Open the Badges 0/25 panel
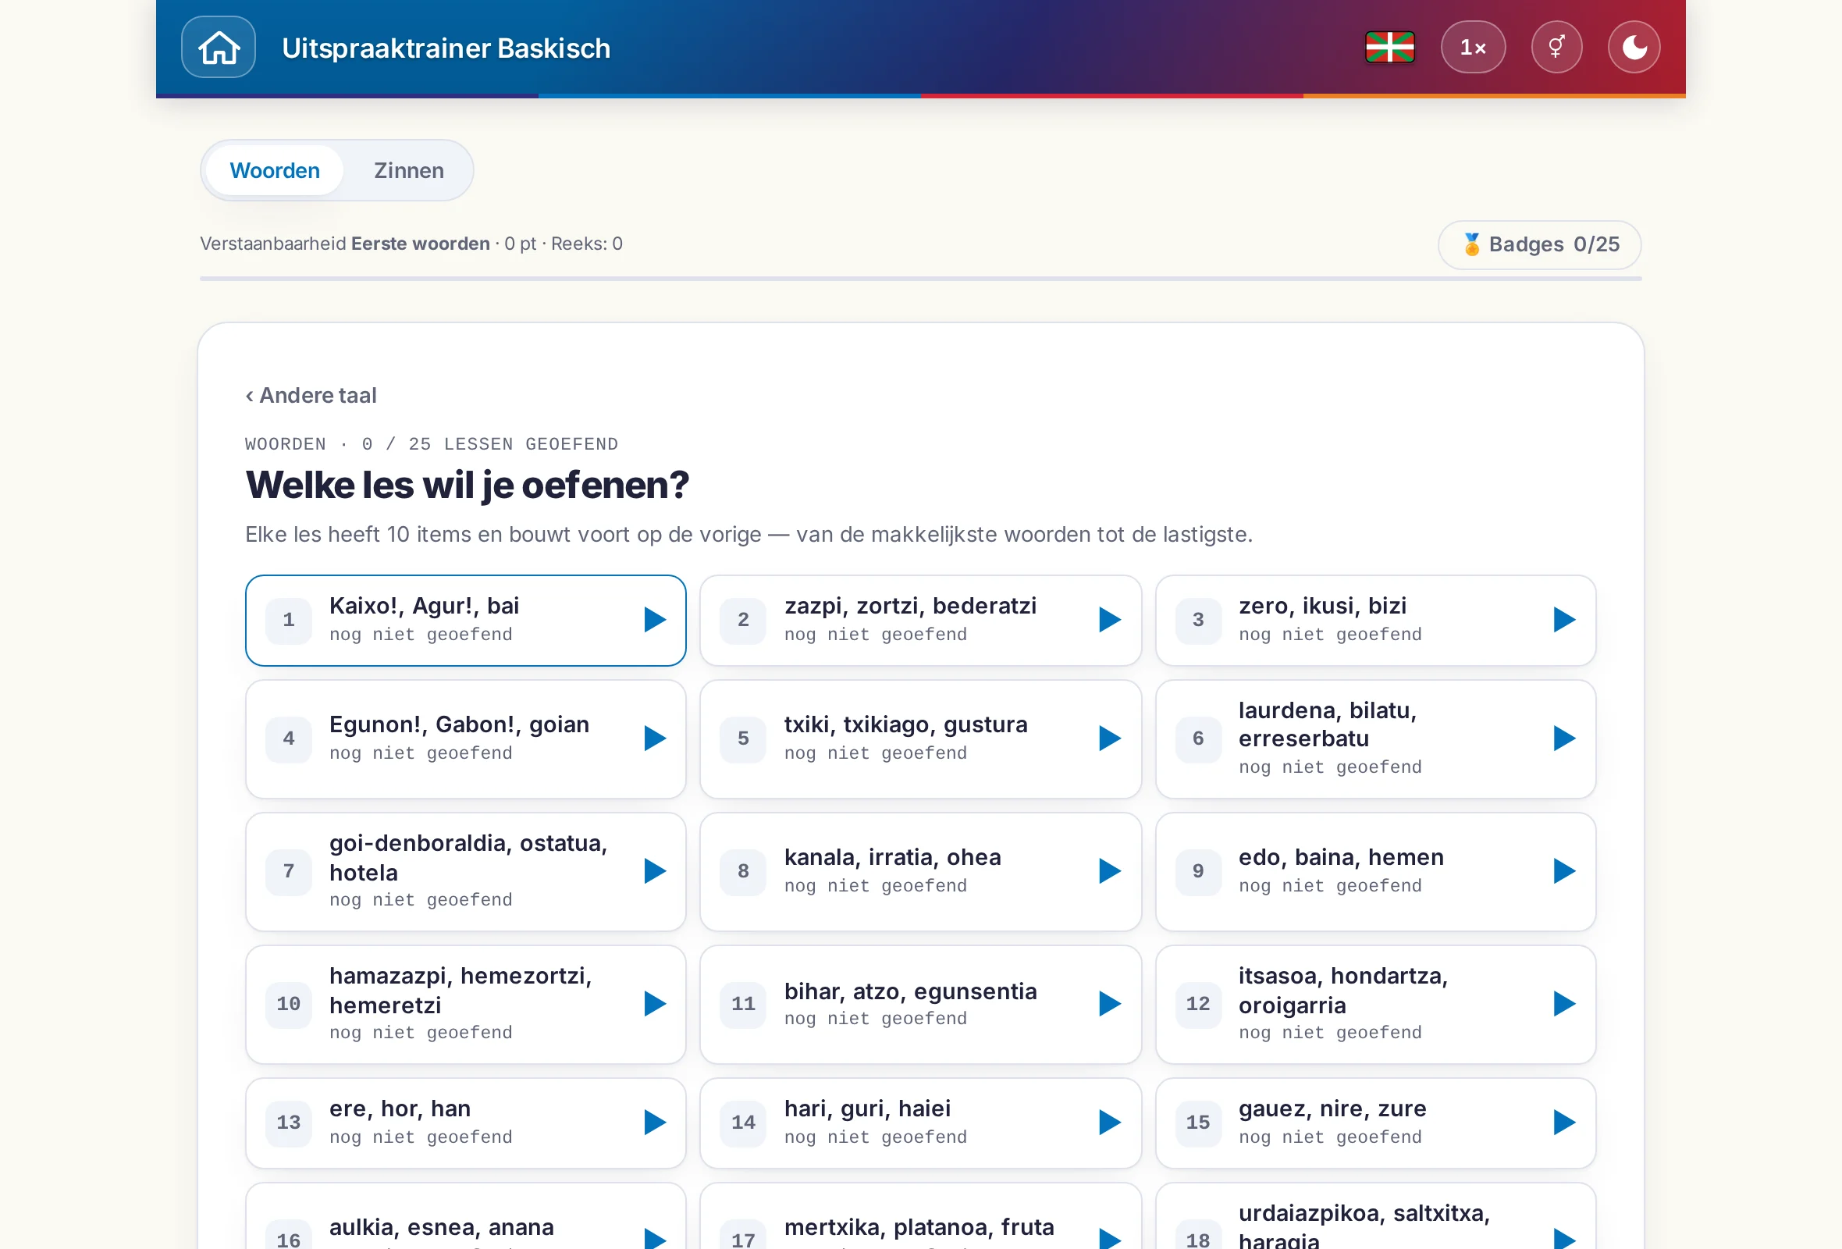The image size is (1842, 1249). pyautogui.click(x=1539, y=245)
